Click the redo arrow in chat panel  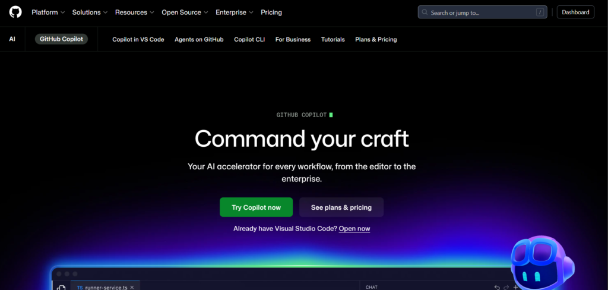click(507, 287)
